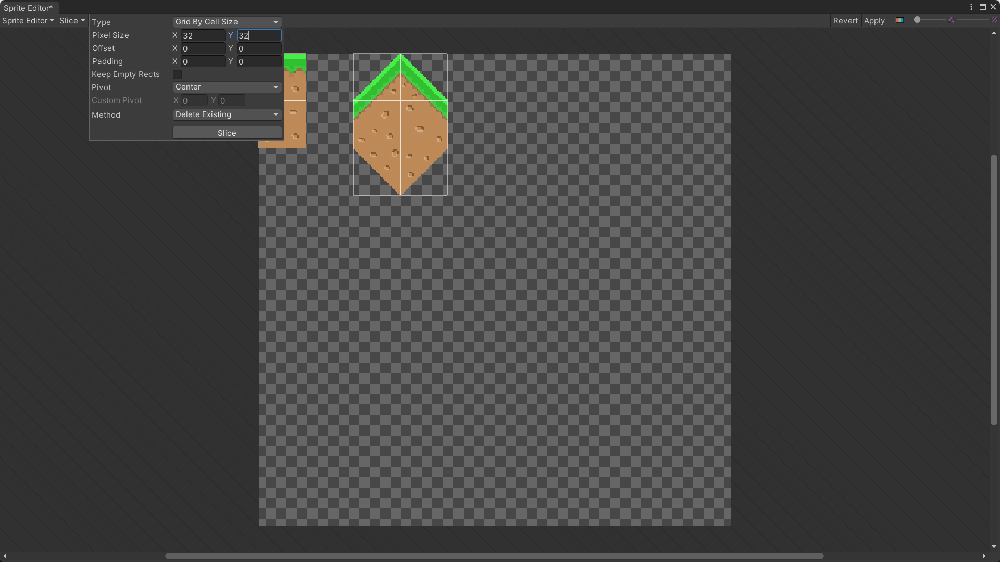The height and width of the screenshot is (562, 1000).
Task: Drag the brightness slider control
Action: pyautogui.click(x=917, y=20)
